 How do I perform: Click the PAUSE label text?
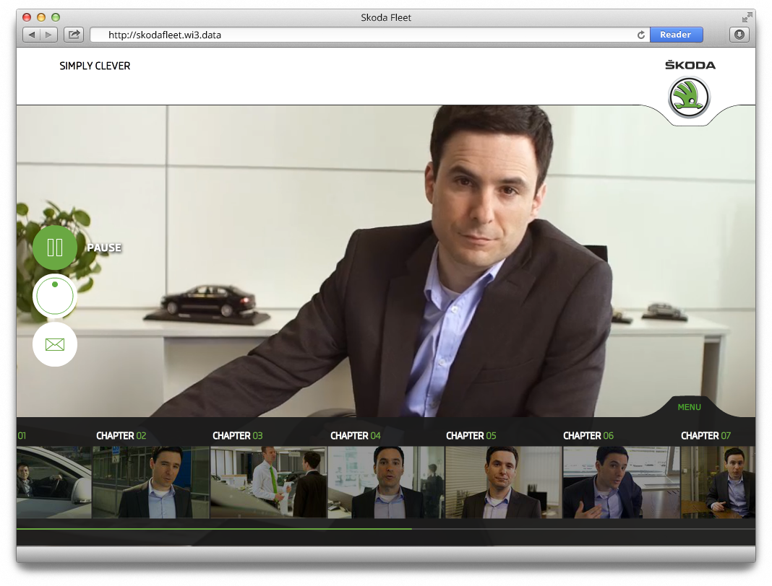tap(104, 248)
